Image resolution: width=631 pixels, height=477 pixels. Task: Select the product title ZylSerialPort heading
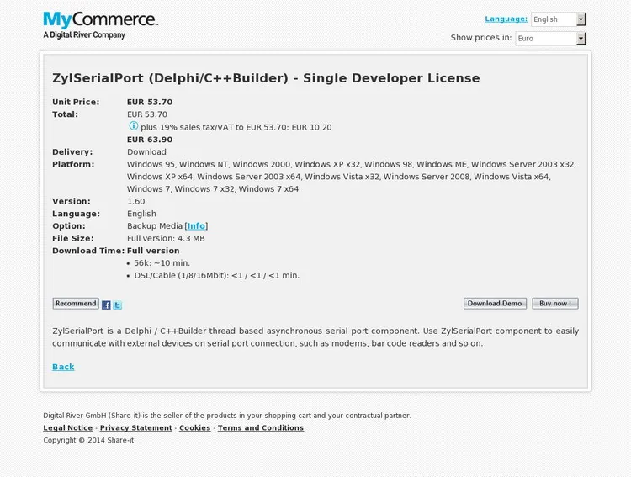coord(266,78)
